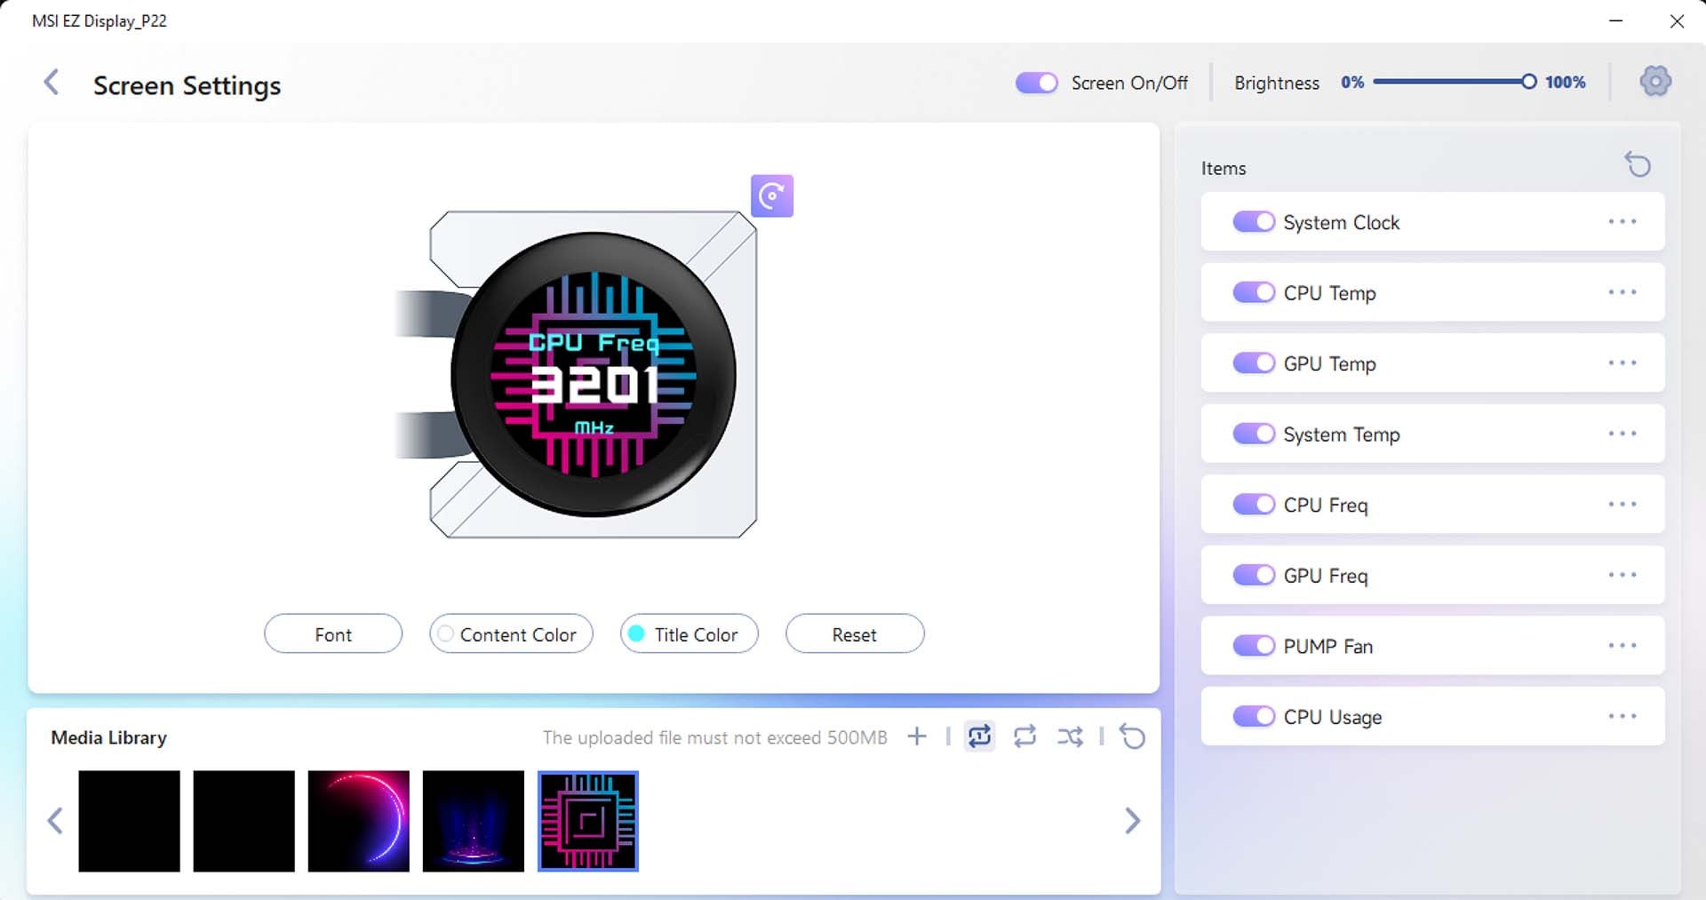Select the highlighted loop-single playback icon
1706x900 pixels.
coord(979,737)
